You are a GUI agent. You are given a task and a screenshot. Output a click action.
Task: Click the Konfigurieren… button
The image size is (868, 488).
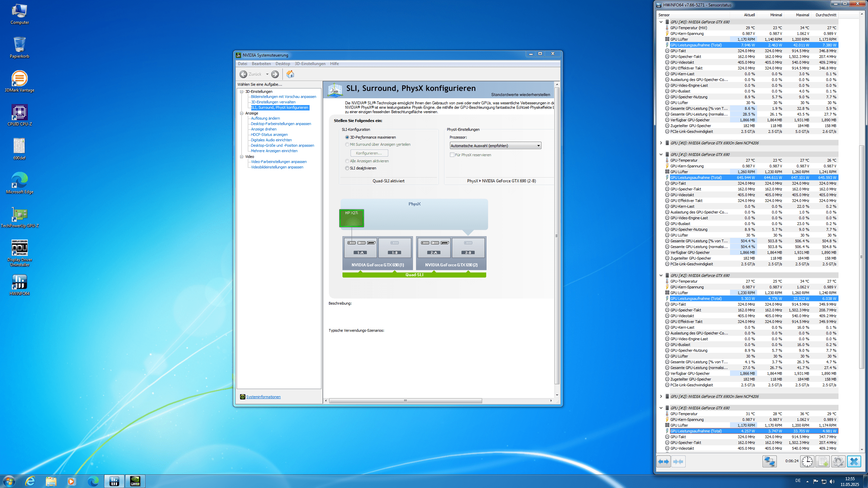pos(369,153)
